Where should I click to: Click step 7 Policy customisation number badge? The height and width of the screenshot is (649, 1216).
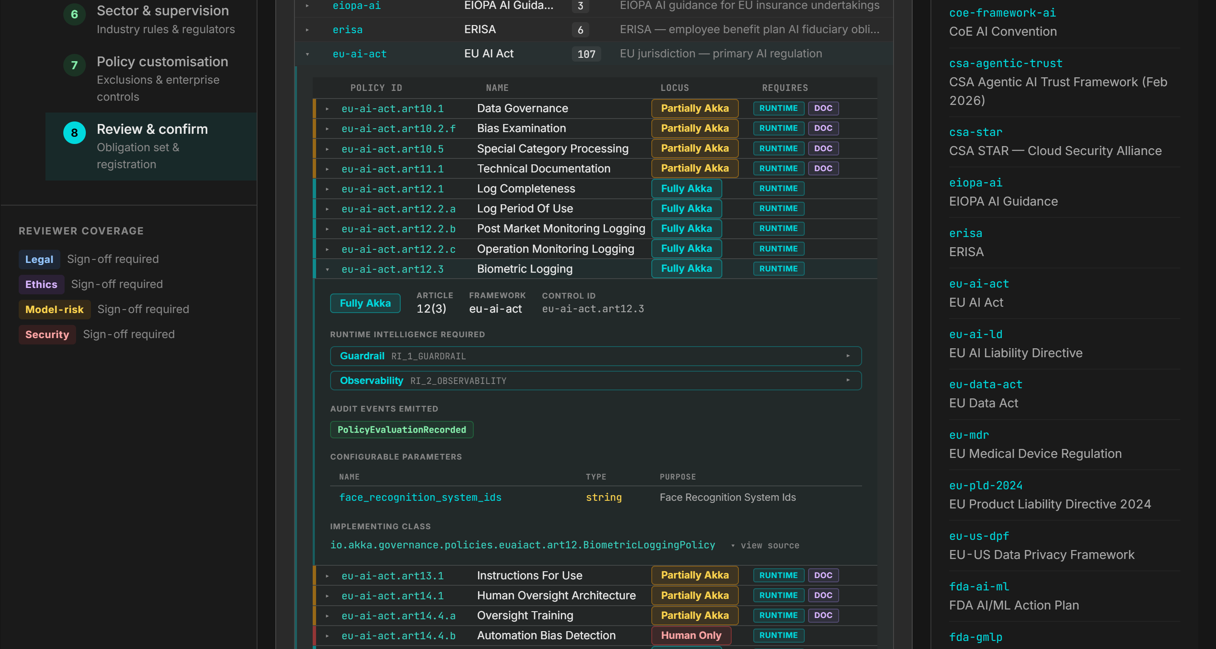coord(74,65)
